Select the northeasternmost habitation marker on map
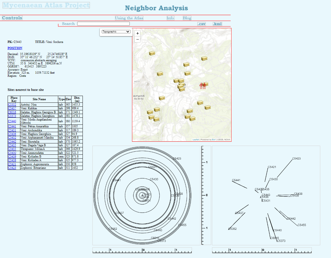This screenshot has width=331, height=258. pyautogui.click(x=204, y=58)
